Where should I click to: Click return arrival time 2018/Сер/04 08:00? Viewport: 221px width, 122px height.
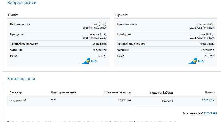(202, 38)
